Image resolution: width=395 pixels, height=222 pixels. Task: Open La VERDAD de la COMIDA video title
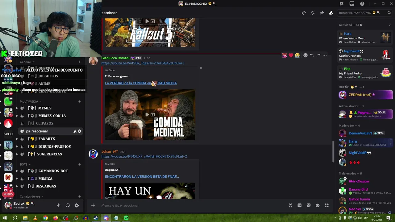pos(141,83)
